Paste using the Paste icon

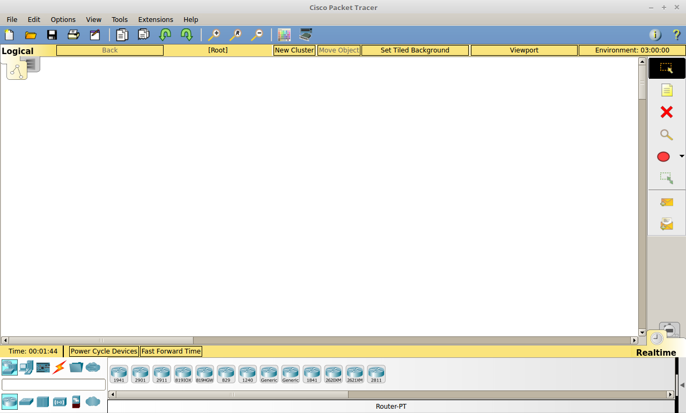pos(143,35)
